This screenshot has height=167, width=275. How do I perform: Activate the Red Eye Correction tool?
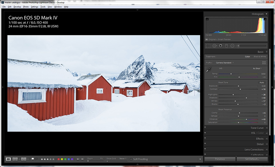point(221,46)
